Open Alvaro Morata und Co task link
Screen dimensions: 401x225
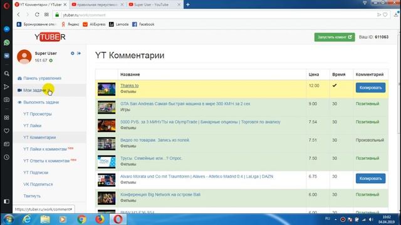pyautogui.click(x=197, y=176)
